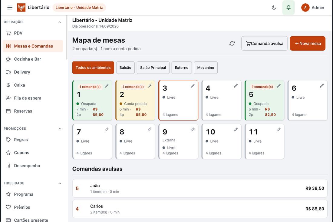Open occupied table 1 card

coord(92,100)
